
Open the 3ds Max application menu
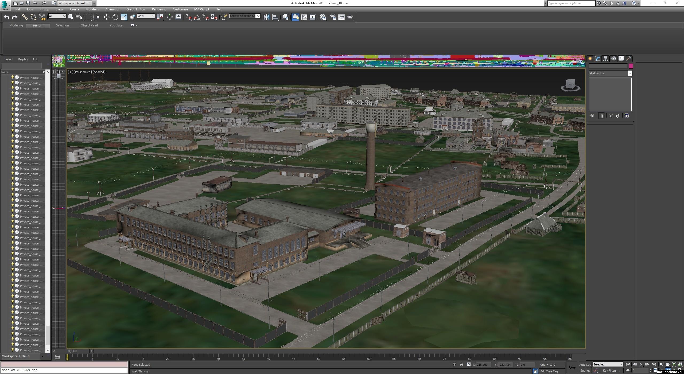5,5
